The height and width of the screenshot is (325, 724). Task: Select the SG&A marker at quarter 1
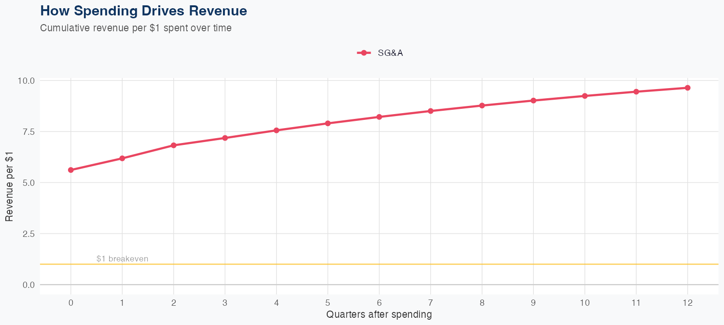pos(122,158)
